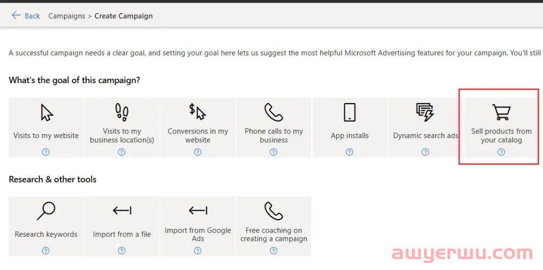The height and width of the screenshot is (270, 543).
Task: Click the Import from a file arrow icon
Action: [x=122, y=211]
